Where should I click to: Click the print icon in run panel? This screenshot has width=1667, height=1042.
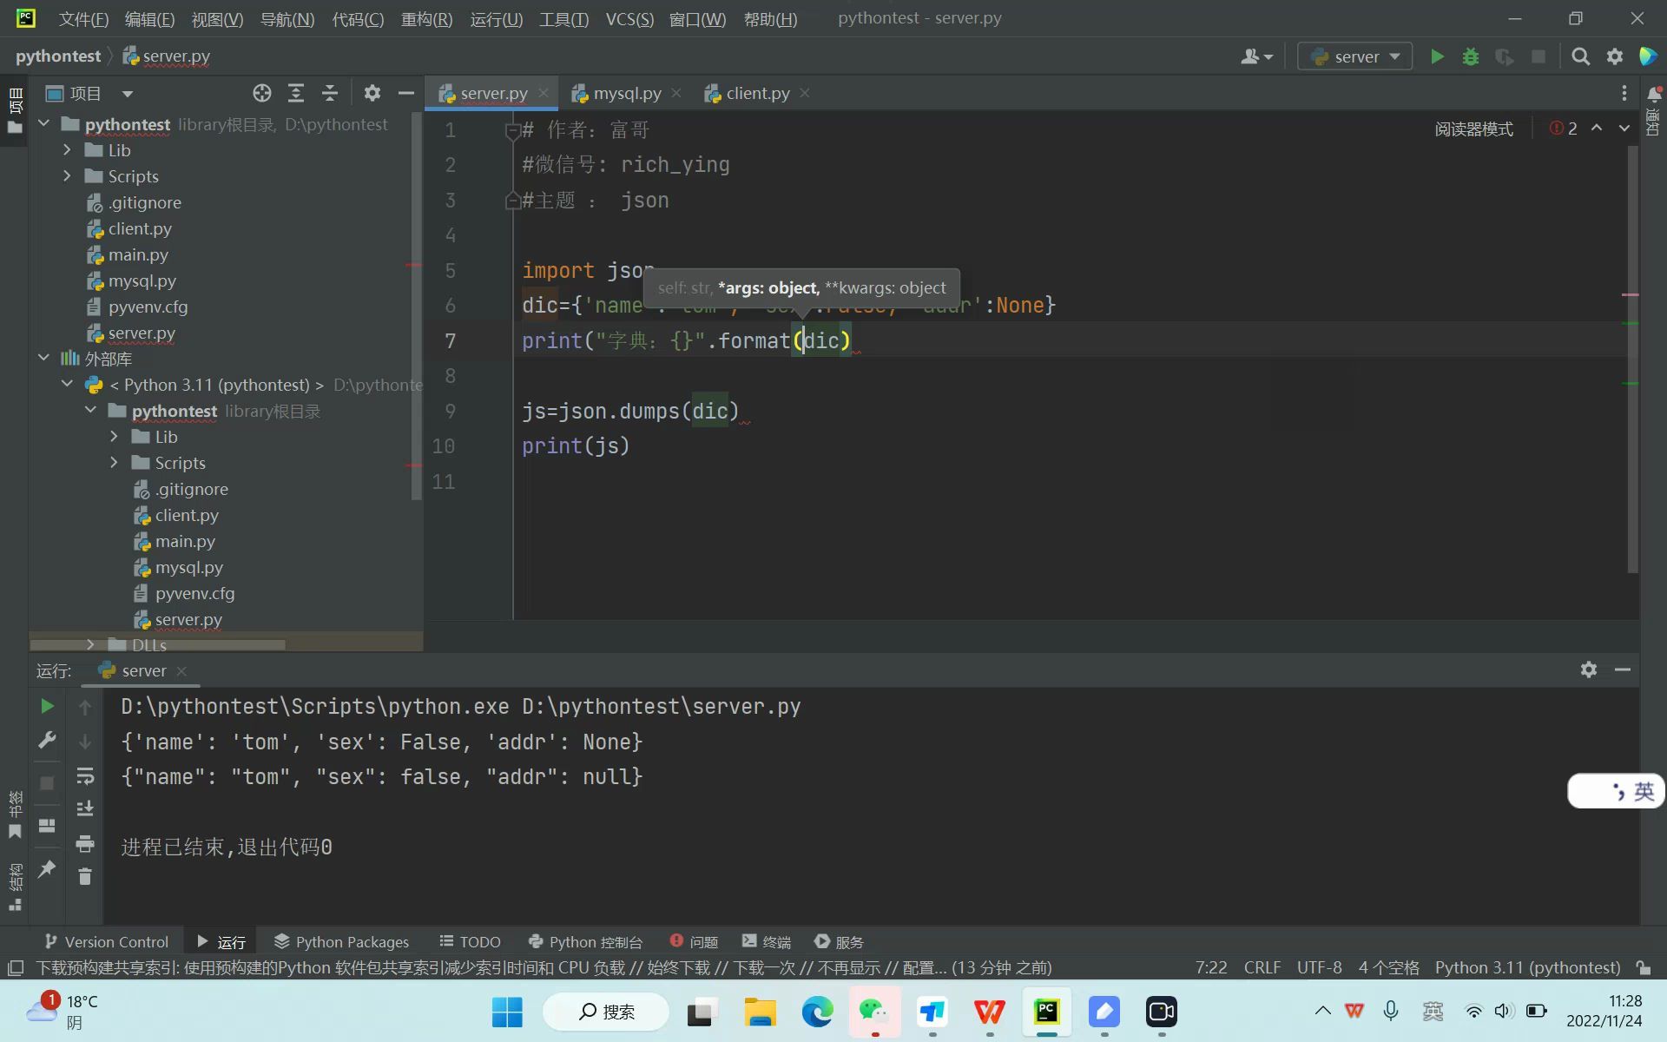(84, 843)
